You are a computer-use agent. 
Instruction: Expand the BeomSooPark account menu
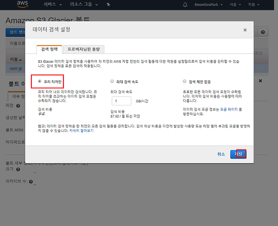[208, 5]
